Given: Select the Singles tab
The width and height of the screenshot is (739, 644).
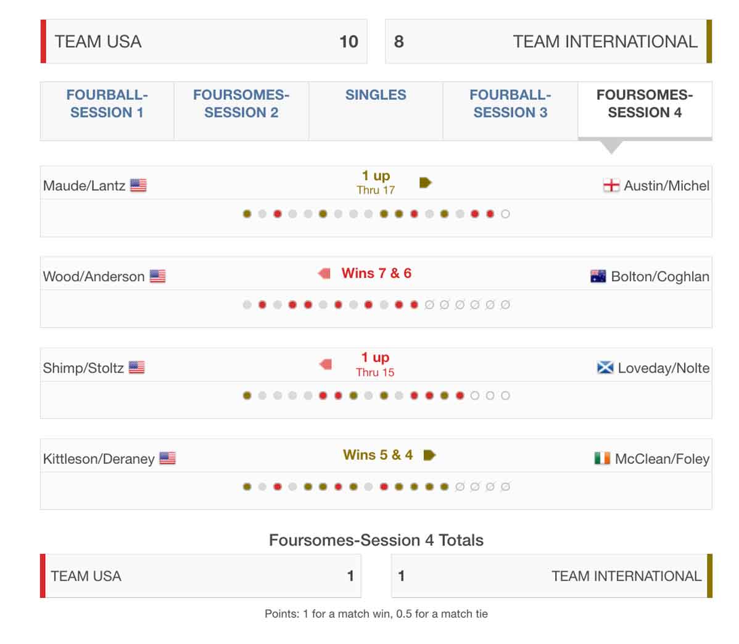Looking at the screenshot, I should tap(376, 95).
